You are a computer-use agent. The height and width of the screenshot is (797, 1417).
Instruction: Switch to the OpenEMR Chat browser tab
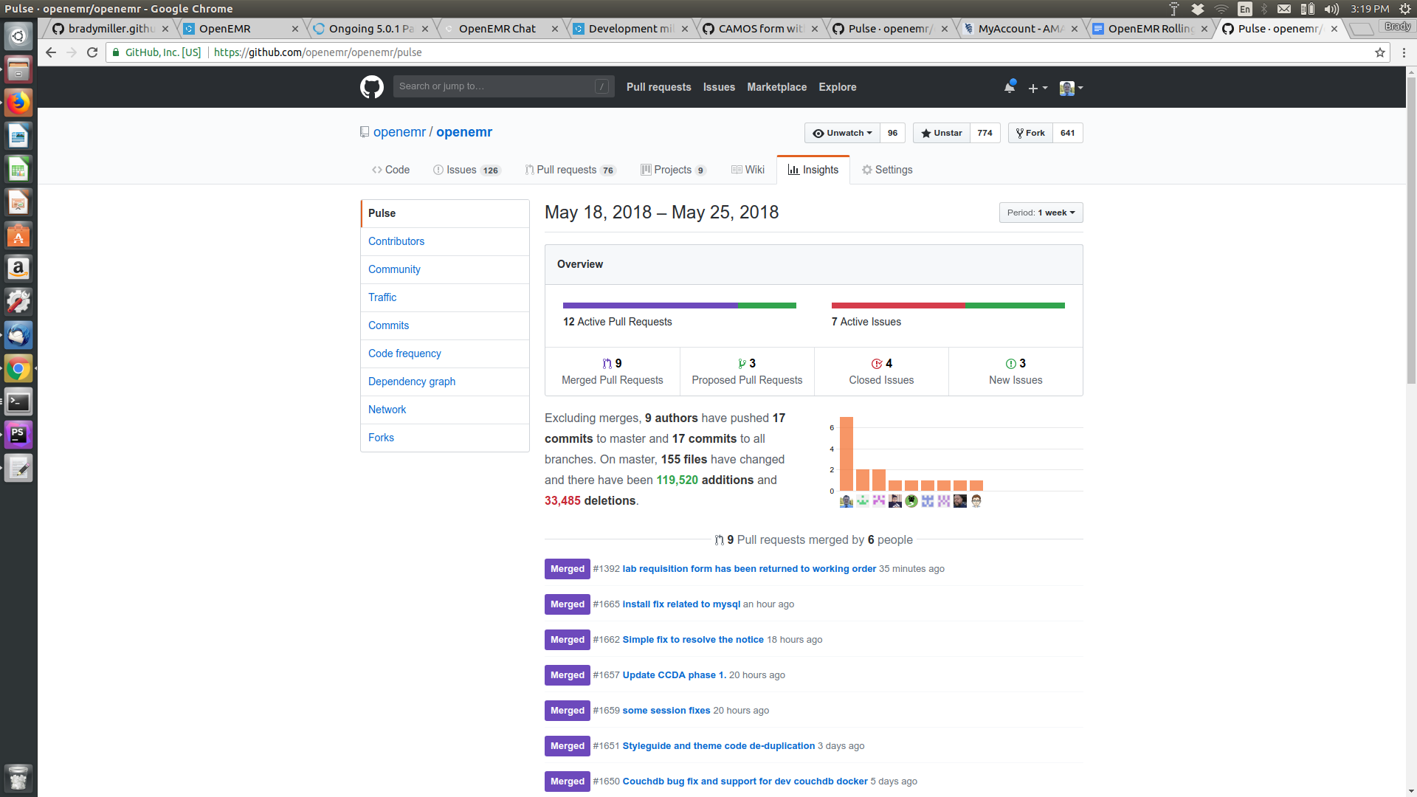click(x=502, y=29)
